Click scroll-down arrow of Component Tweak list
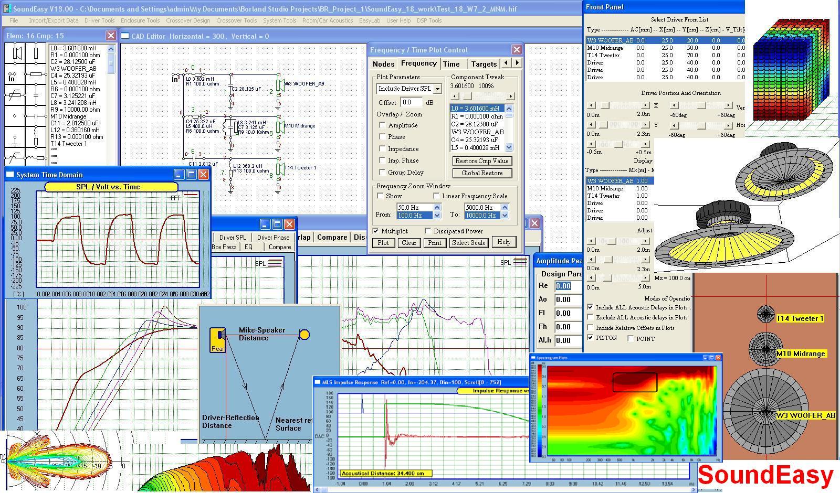 (509, 147)
